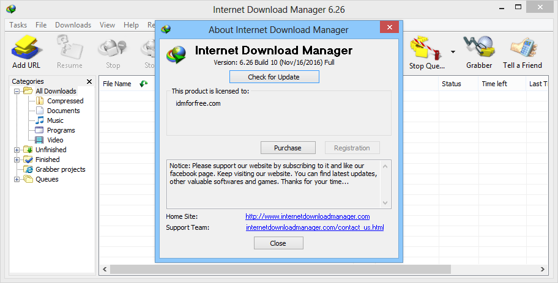Viewport: 558px width, 283px height.
Task: Click the Tell a Friend icon
Action: click(522, 52)
